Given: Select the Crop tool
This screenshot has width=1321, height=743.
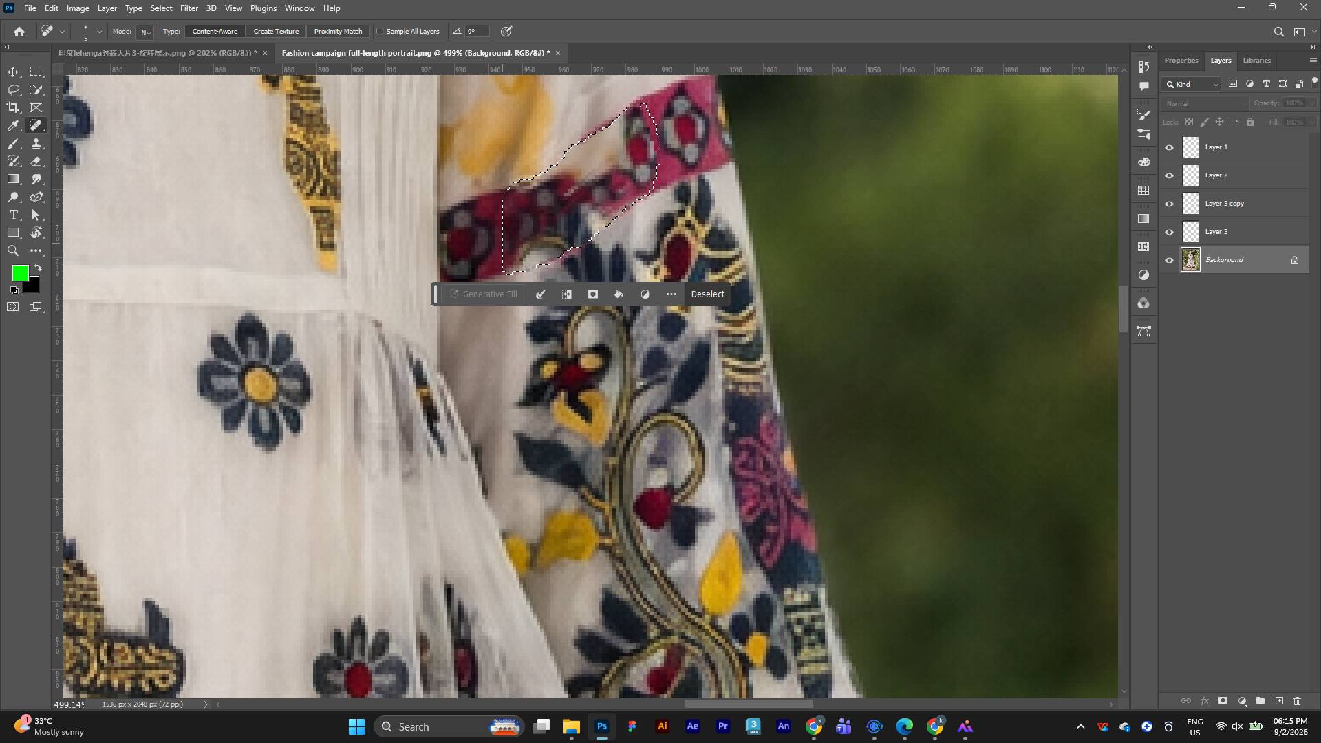Looking at the screenshot, I should click(x=13, y=107).
